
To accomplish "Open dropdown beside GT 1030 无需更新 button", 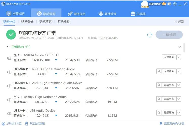I will 179,57.
